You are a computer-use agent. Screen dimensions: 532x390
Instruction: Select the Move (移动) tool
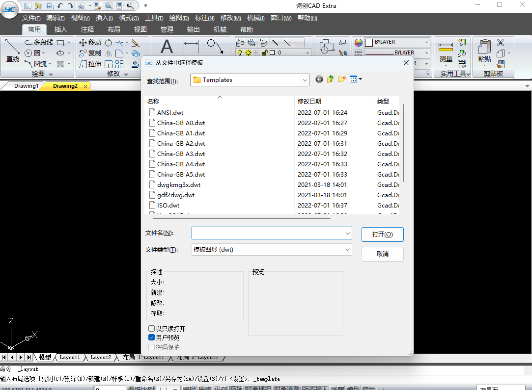90,42
